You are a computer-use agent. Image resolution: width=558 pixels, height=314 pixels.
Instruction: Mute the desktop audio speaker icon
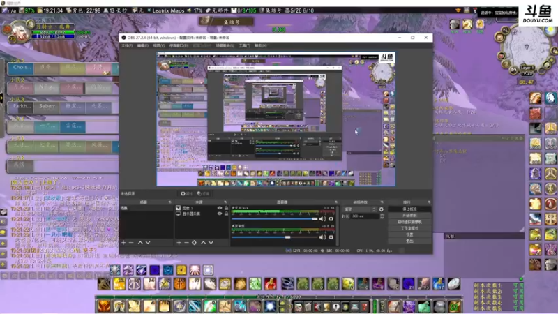coord(322,237)
